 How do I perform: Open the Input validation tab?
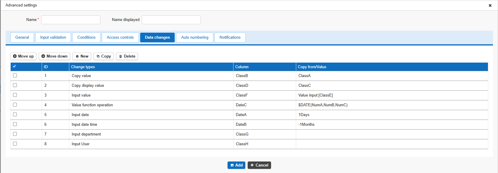[53, 37]
